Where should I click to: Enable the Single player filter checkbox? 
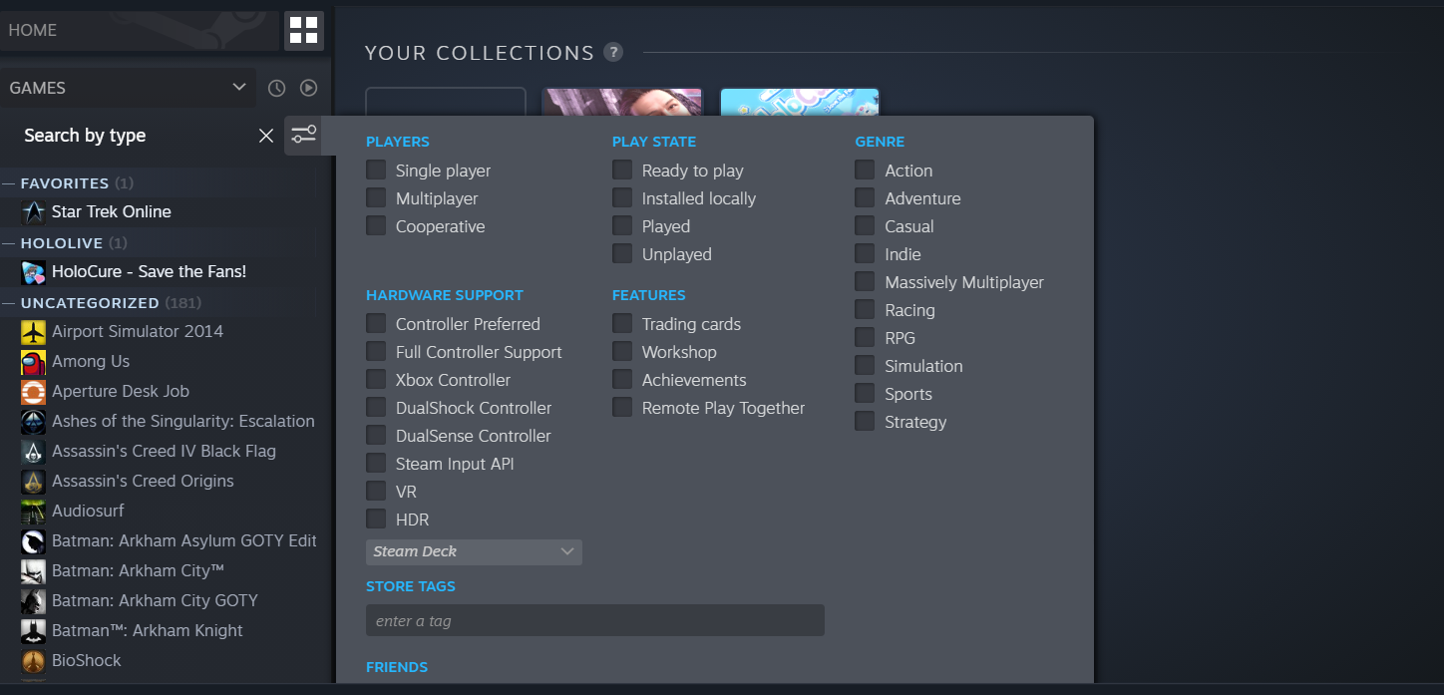click(376, 171)
